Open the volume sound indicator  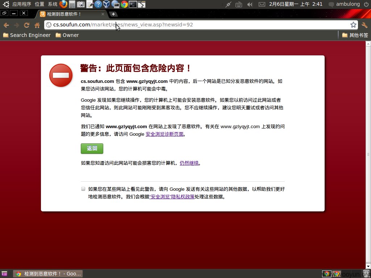(x=250, y=4)
